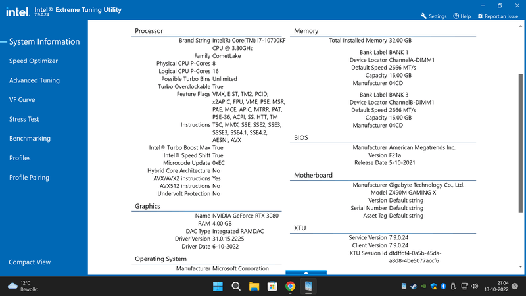Click the safely remove hardware USB icon

[x=453, y=286]
